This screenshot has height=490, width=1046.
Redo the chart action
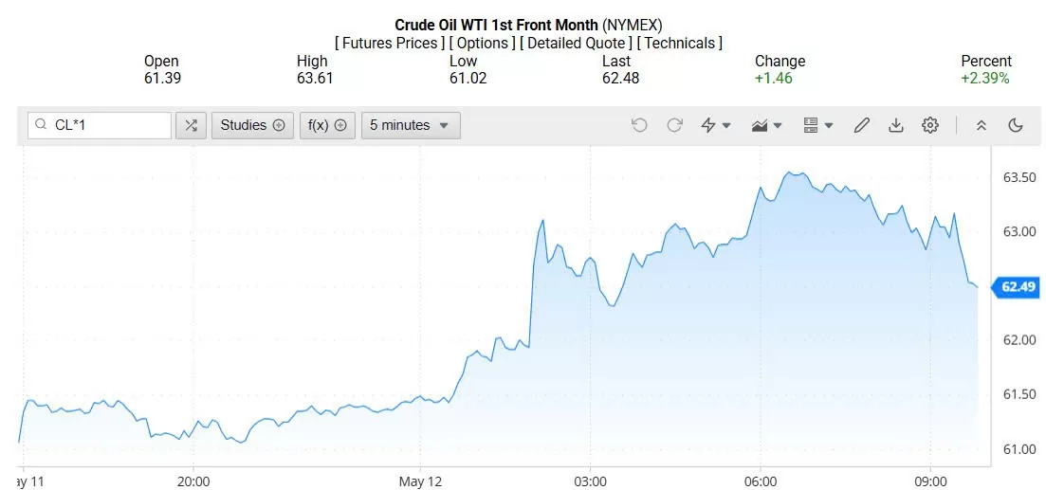point(674,125)
